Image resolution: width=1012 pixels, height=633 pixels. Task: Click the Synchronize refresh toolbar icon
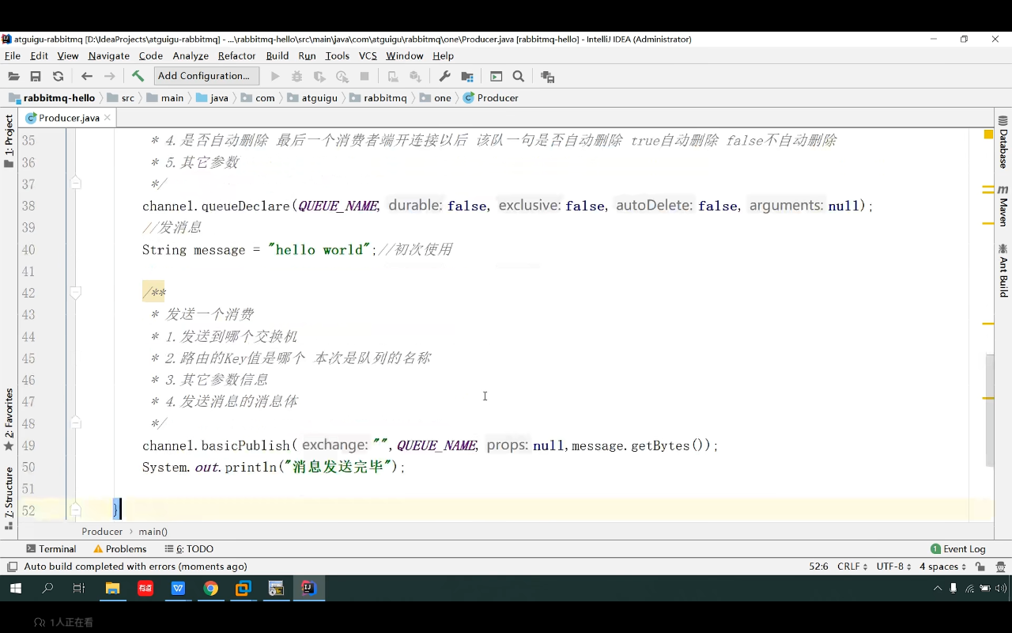58,76
